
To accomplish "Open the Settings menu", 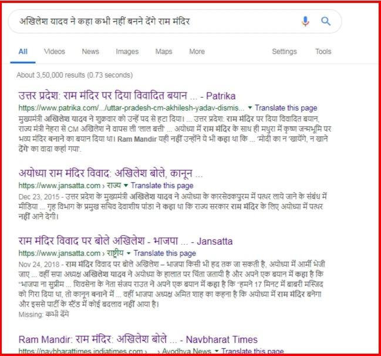I will pos(284,52).
